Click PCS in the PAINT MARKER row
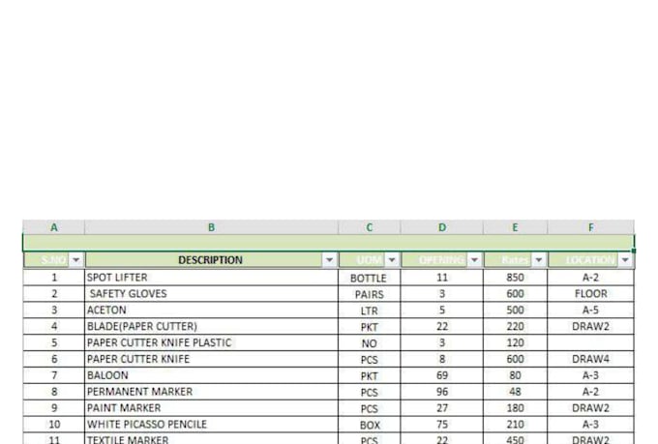 click(370, 408)
